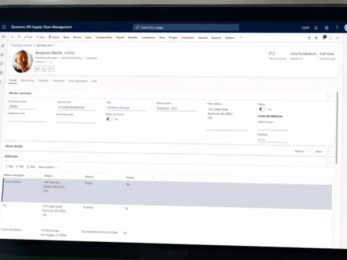Click the Delete button in action bar
347x260 pixels.
pos(54,38)
